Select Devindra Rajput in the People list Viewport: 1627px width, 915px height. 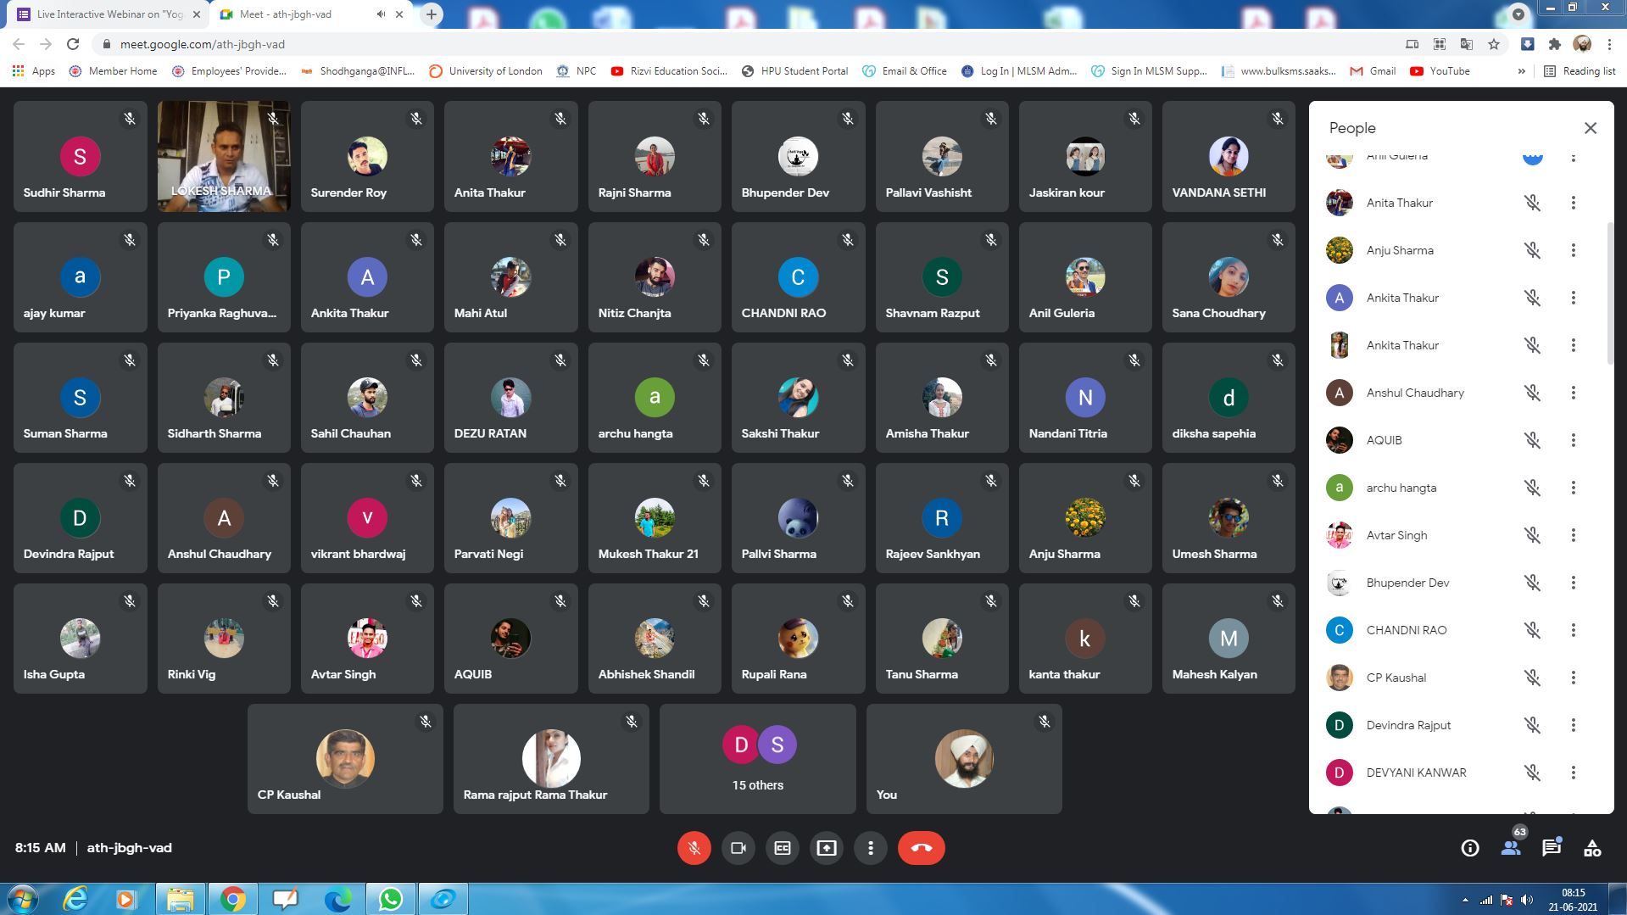[x=1460, y=725]
